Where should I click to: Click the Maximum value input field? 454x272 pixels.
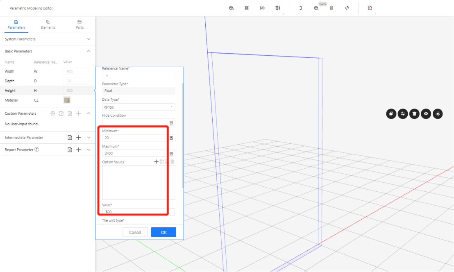135,153
